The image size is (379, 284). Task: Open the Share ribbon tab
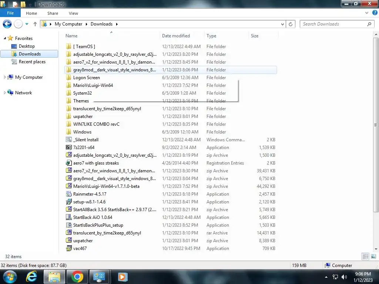[x=53, y=13]
